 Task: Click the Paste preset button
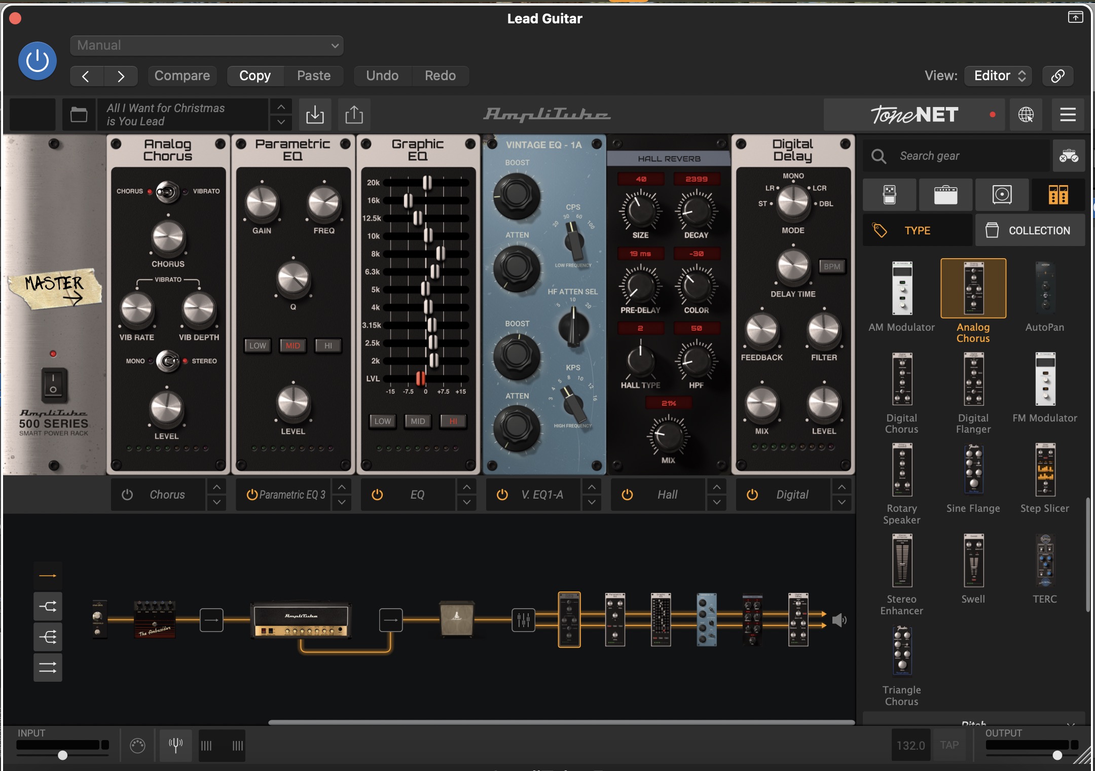coord(314,75)
